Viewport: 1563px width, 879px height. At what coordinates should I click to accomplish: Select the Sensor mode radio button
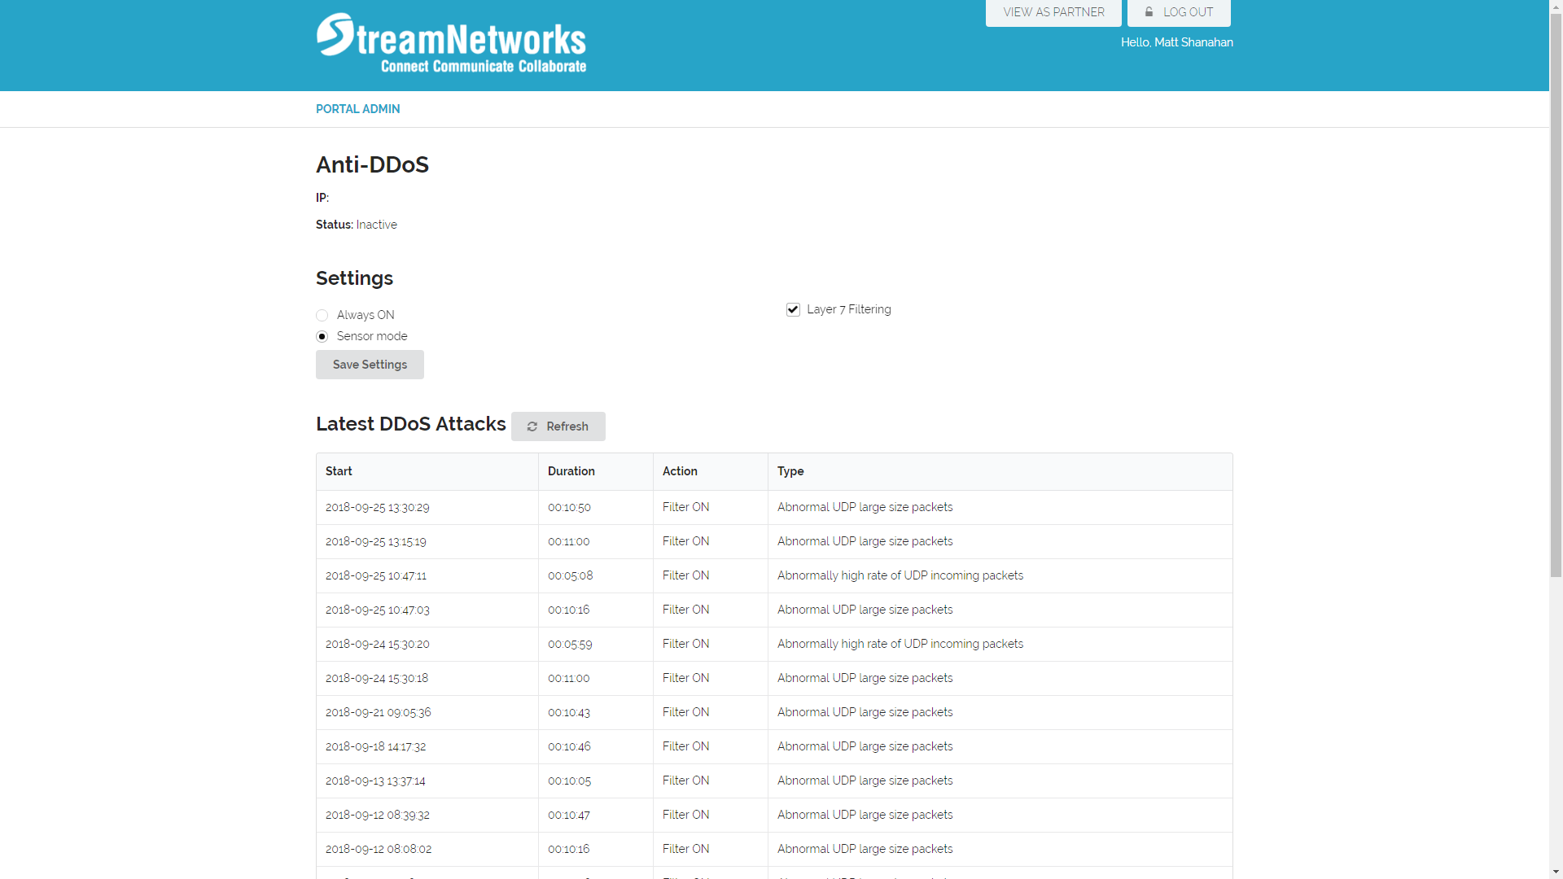click(322, 336)
